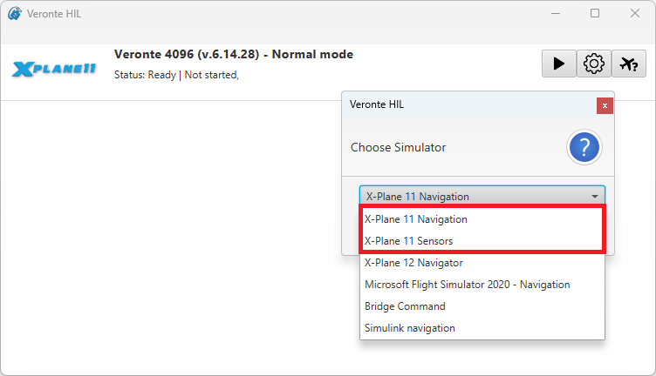Image resolution: width=656 pixels, height=376 pixels.
Task: Close the Choose Simulator dialog with red x
Action: (x=605, y=105)
